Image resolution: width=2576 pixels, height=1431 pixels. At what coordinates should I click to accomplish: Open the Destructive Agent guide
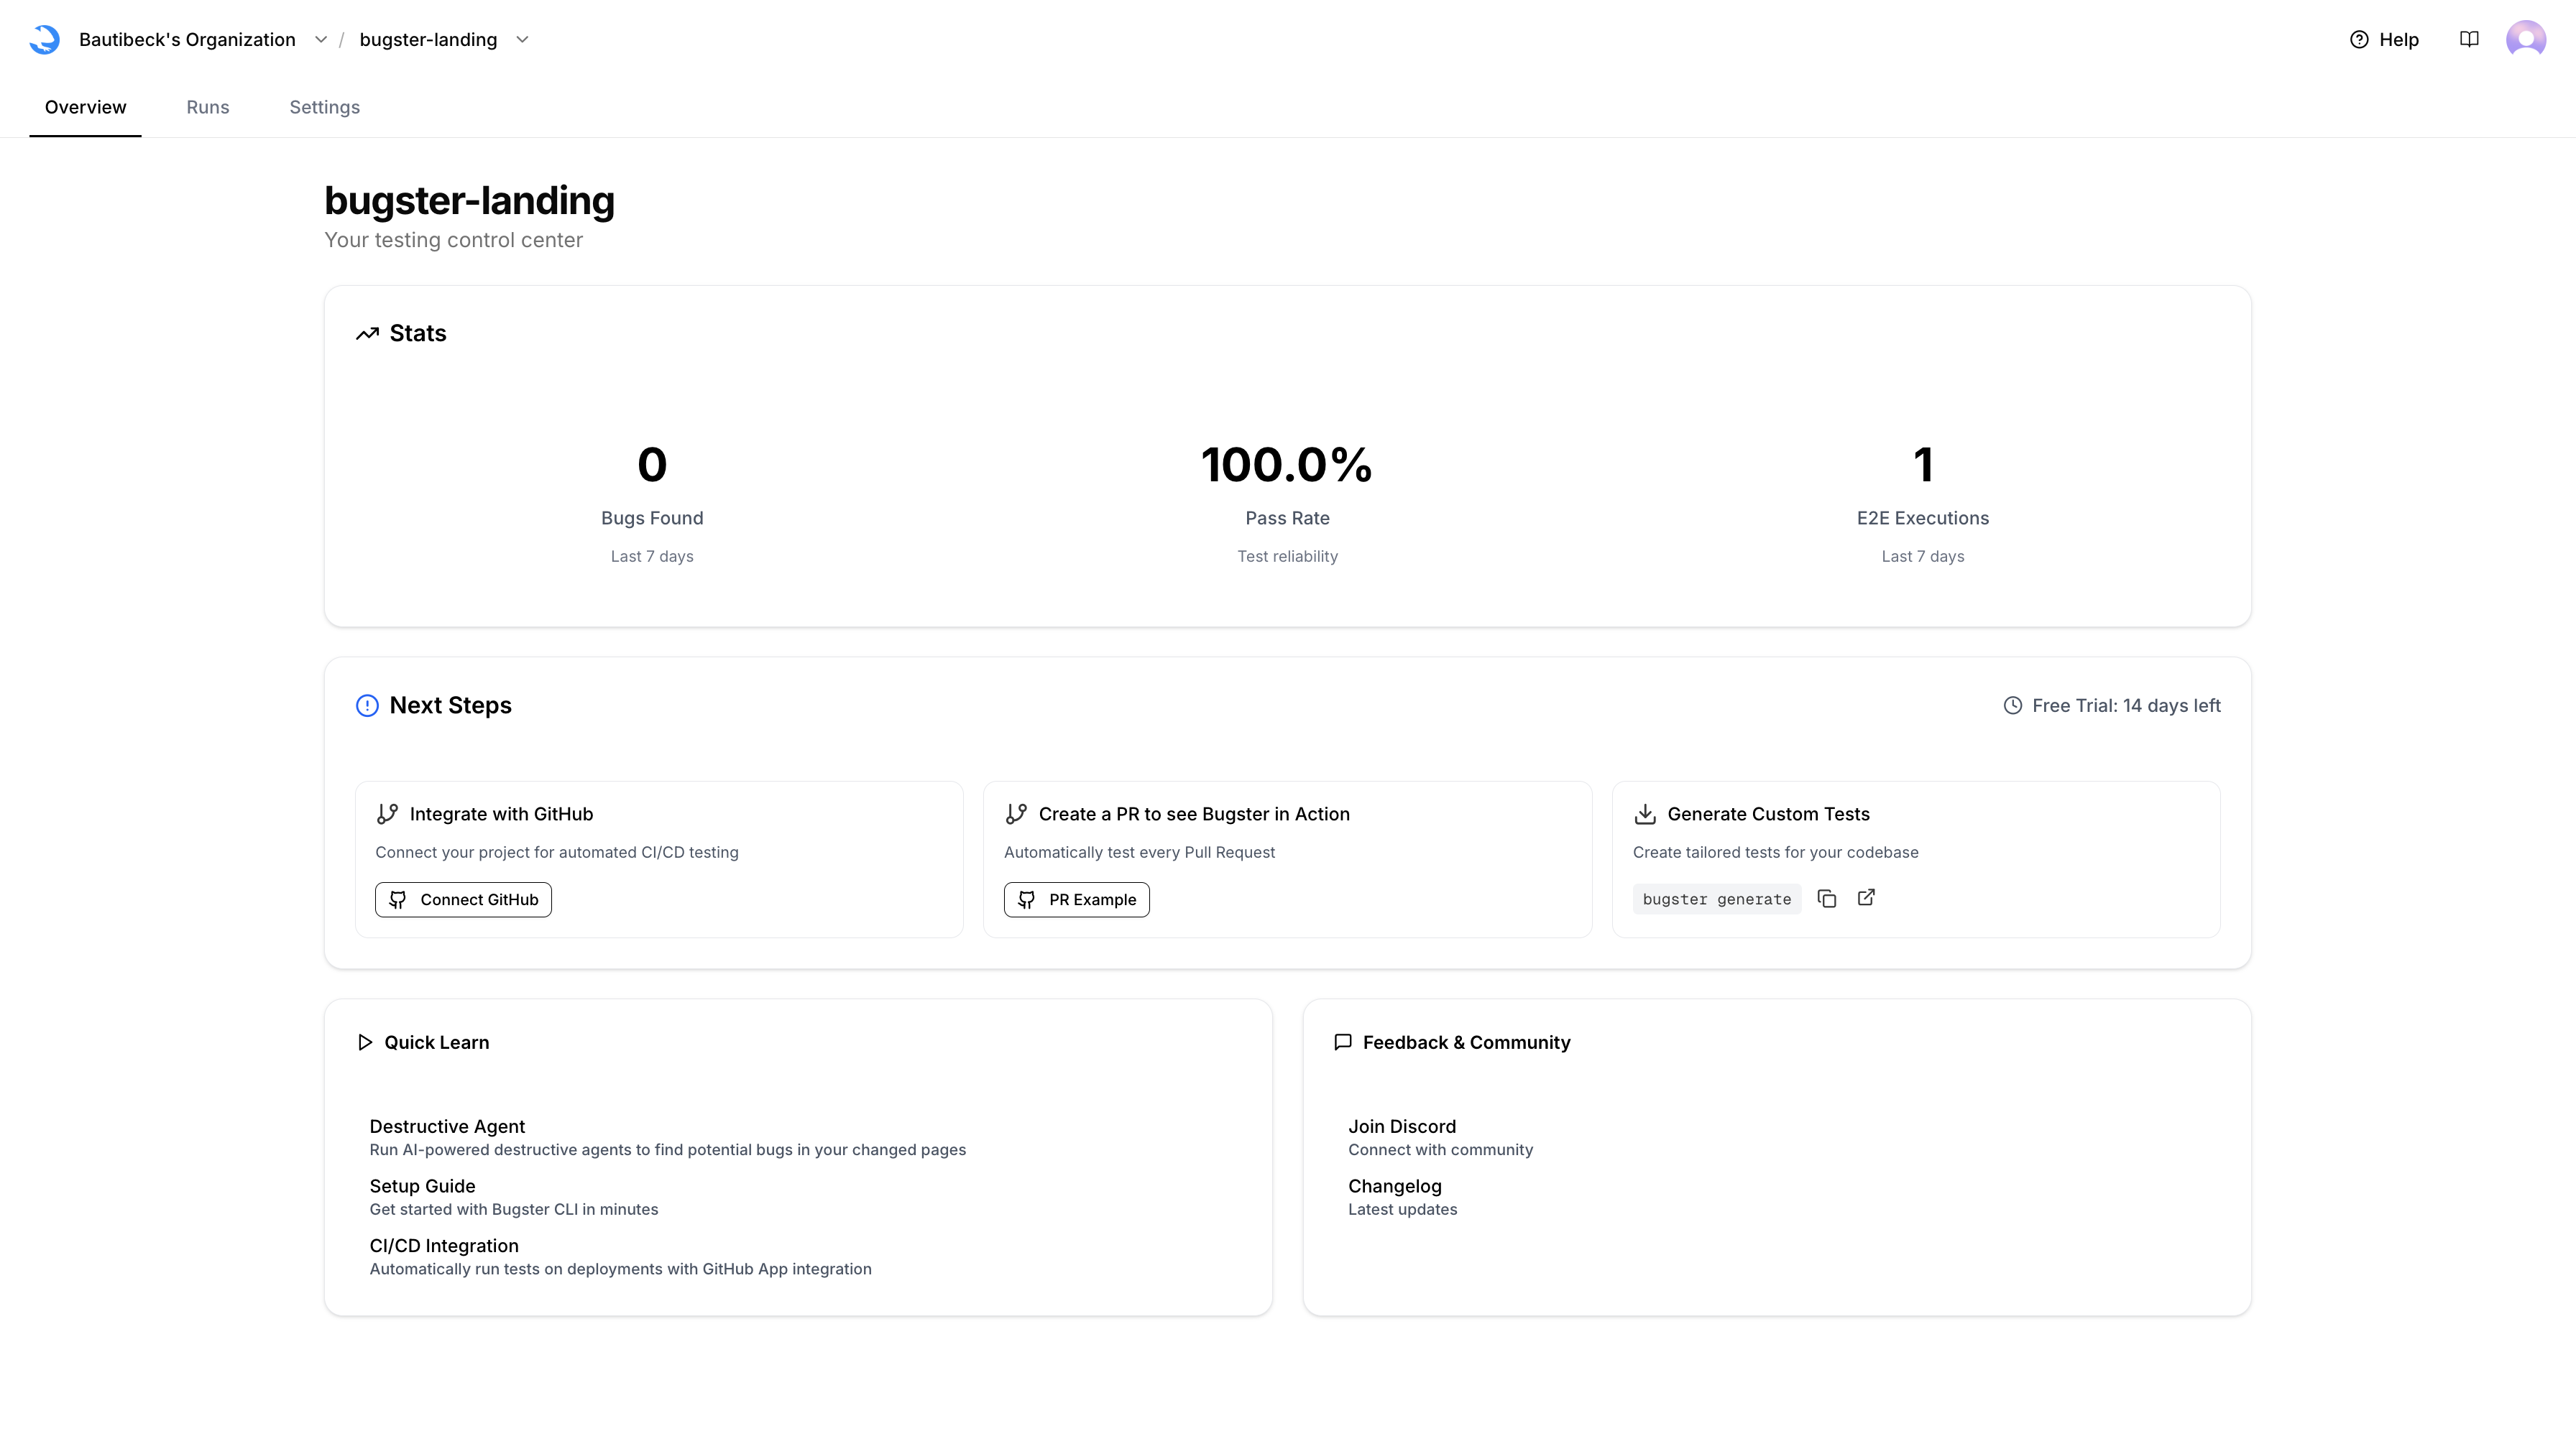click(447, 1126)
